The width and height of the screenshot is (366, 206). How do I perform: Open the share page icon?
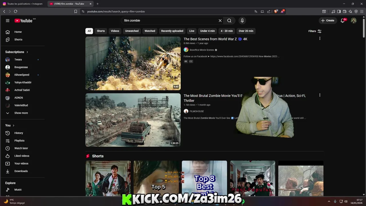(x=269, y=11)
